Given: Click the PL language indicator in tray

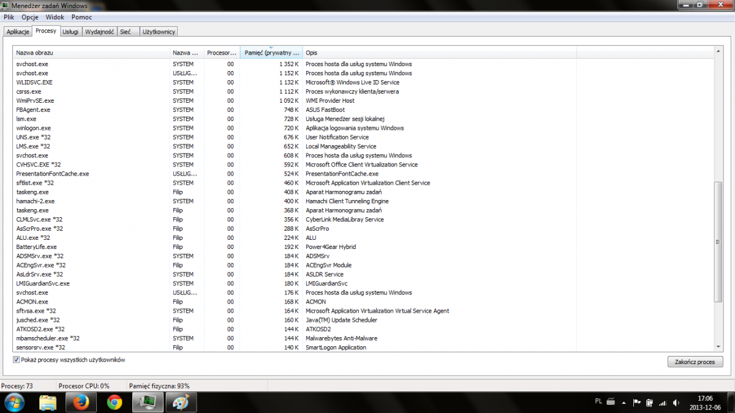Looking at the screenshot, I should point(598,401).
